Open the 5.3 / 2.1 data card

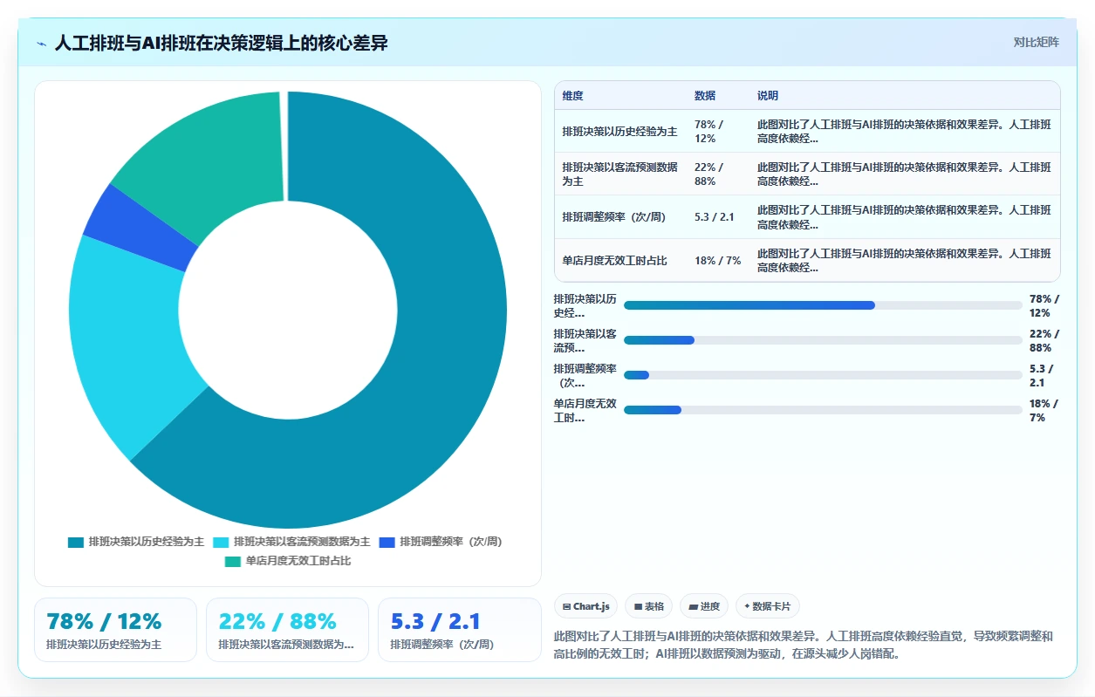(x=460, y=630)
